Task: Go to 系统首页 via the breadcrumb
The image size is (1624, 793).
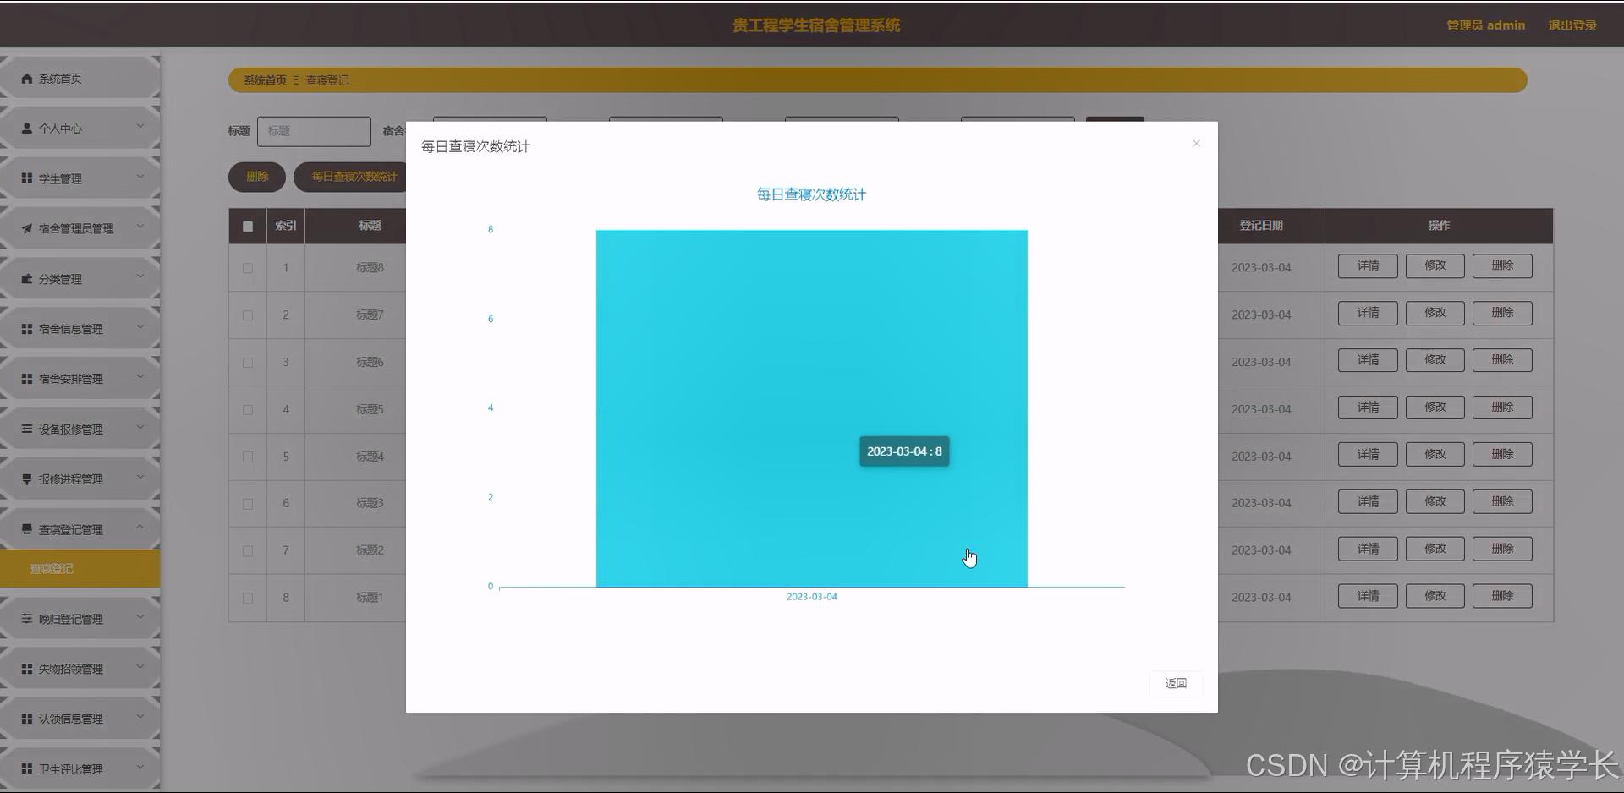Action: (265, 80)
